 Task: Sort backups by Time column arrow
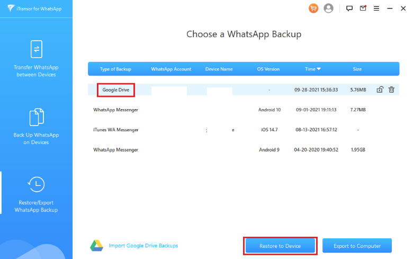click(319, 69)
